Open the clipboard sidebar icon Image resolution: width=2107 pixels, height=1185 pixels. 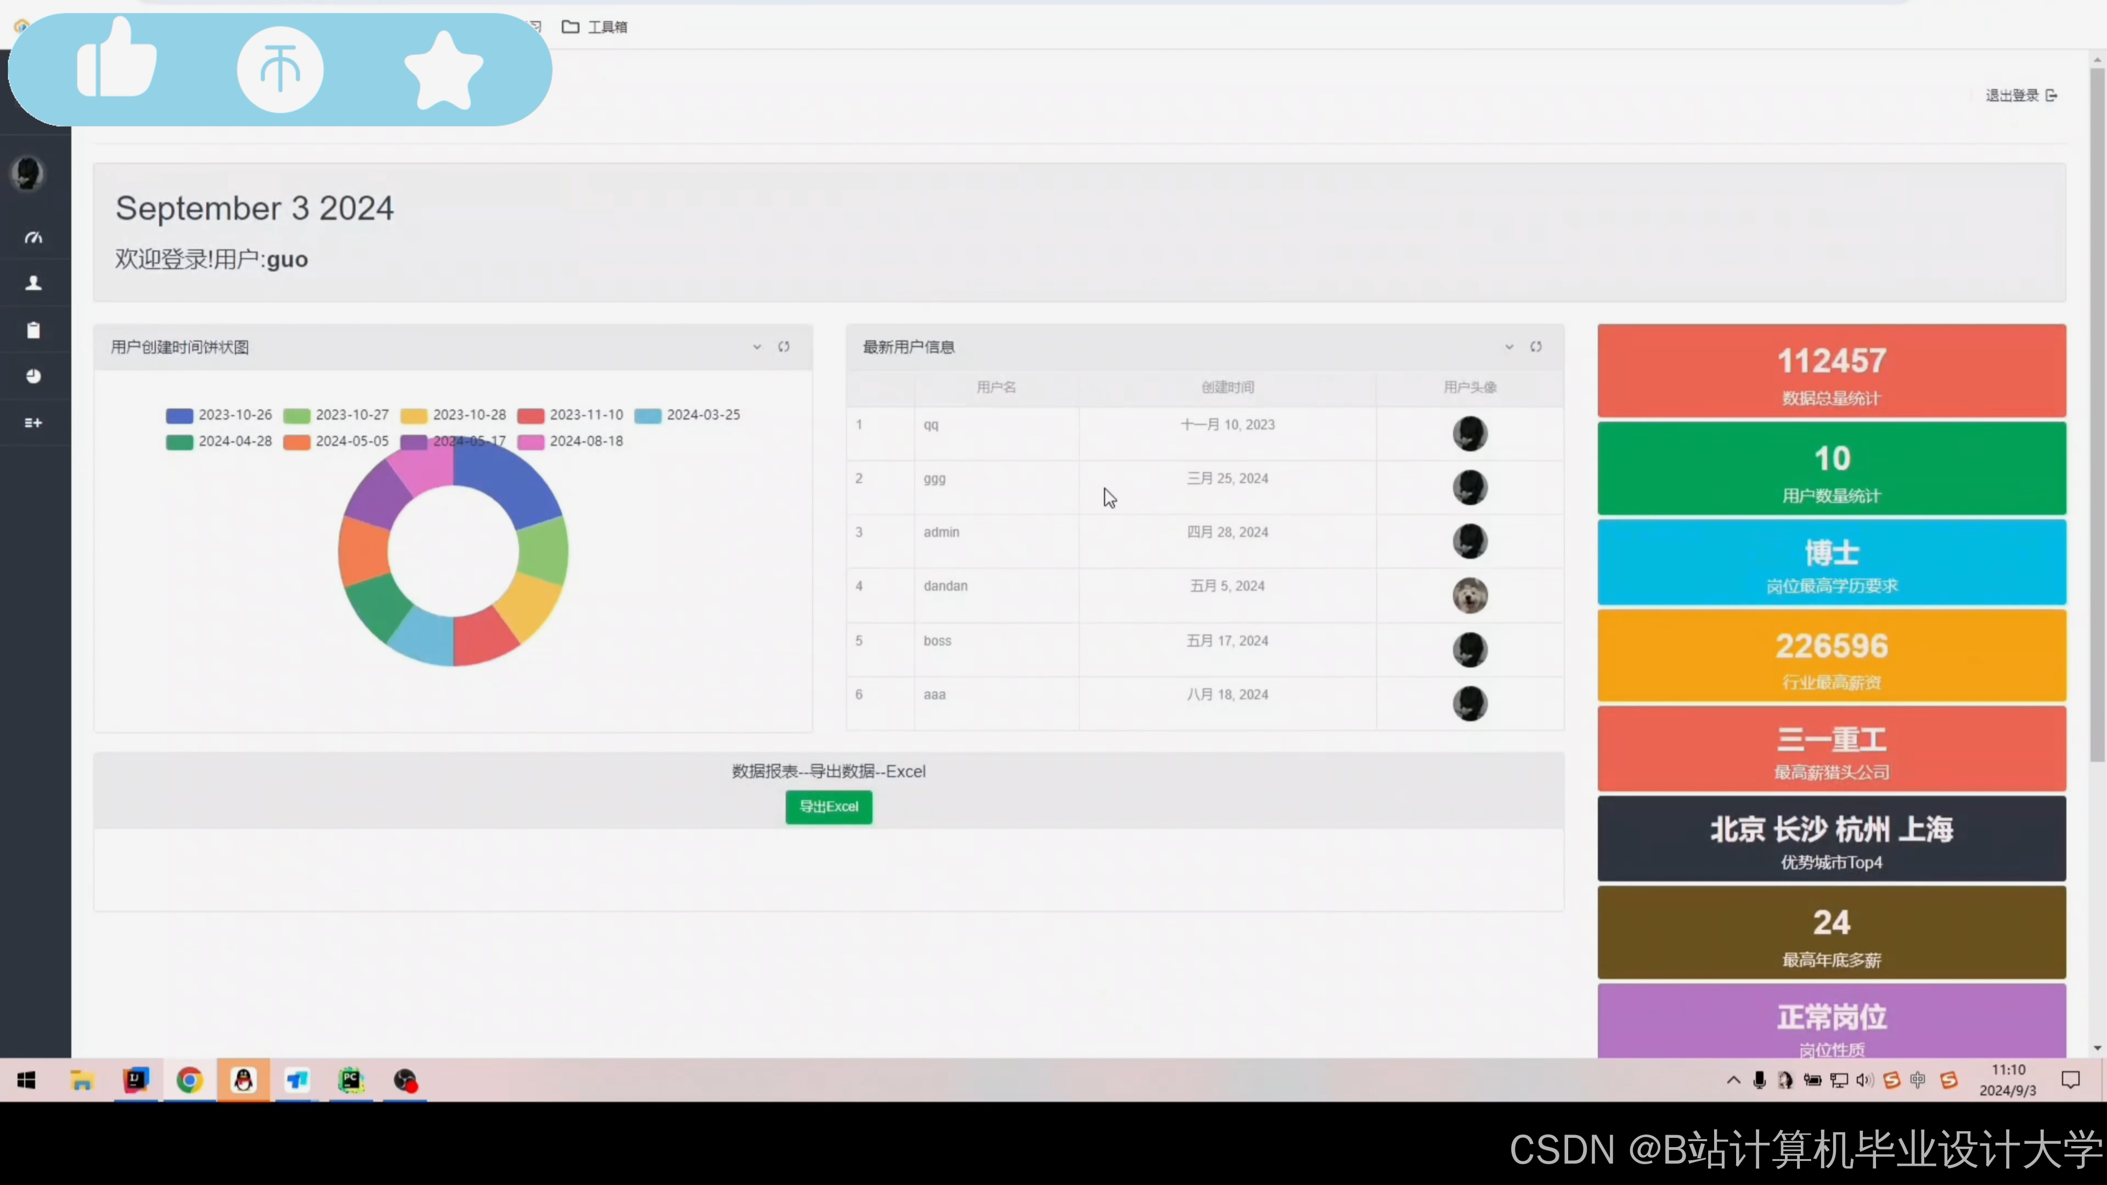tap(33, 330)
